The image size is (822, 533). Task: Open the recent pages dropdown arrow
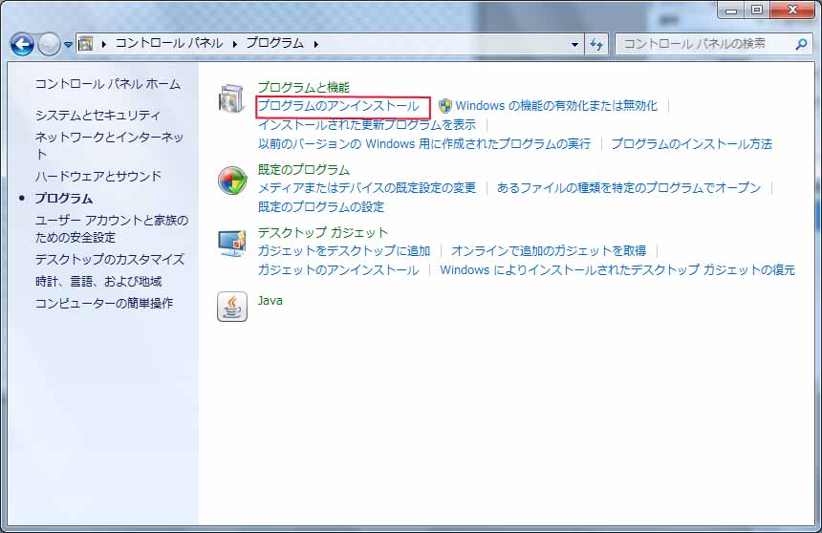[x=68, y=45]
